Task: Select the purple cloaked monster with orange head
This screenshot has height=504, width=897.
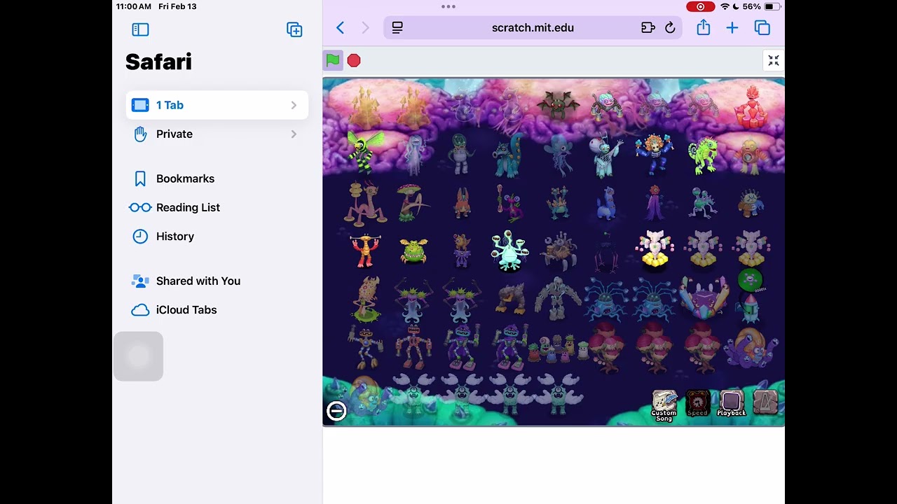Action: tap(655, 204)
